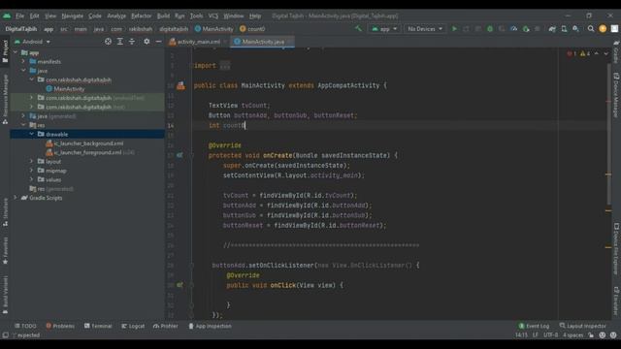Click the override gutter icon beside onCreate
Viewport: 621px width, 349px height.
point(180,155)
